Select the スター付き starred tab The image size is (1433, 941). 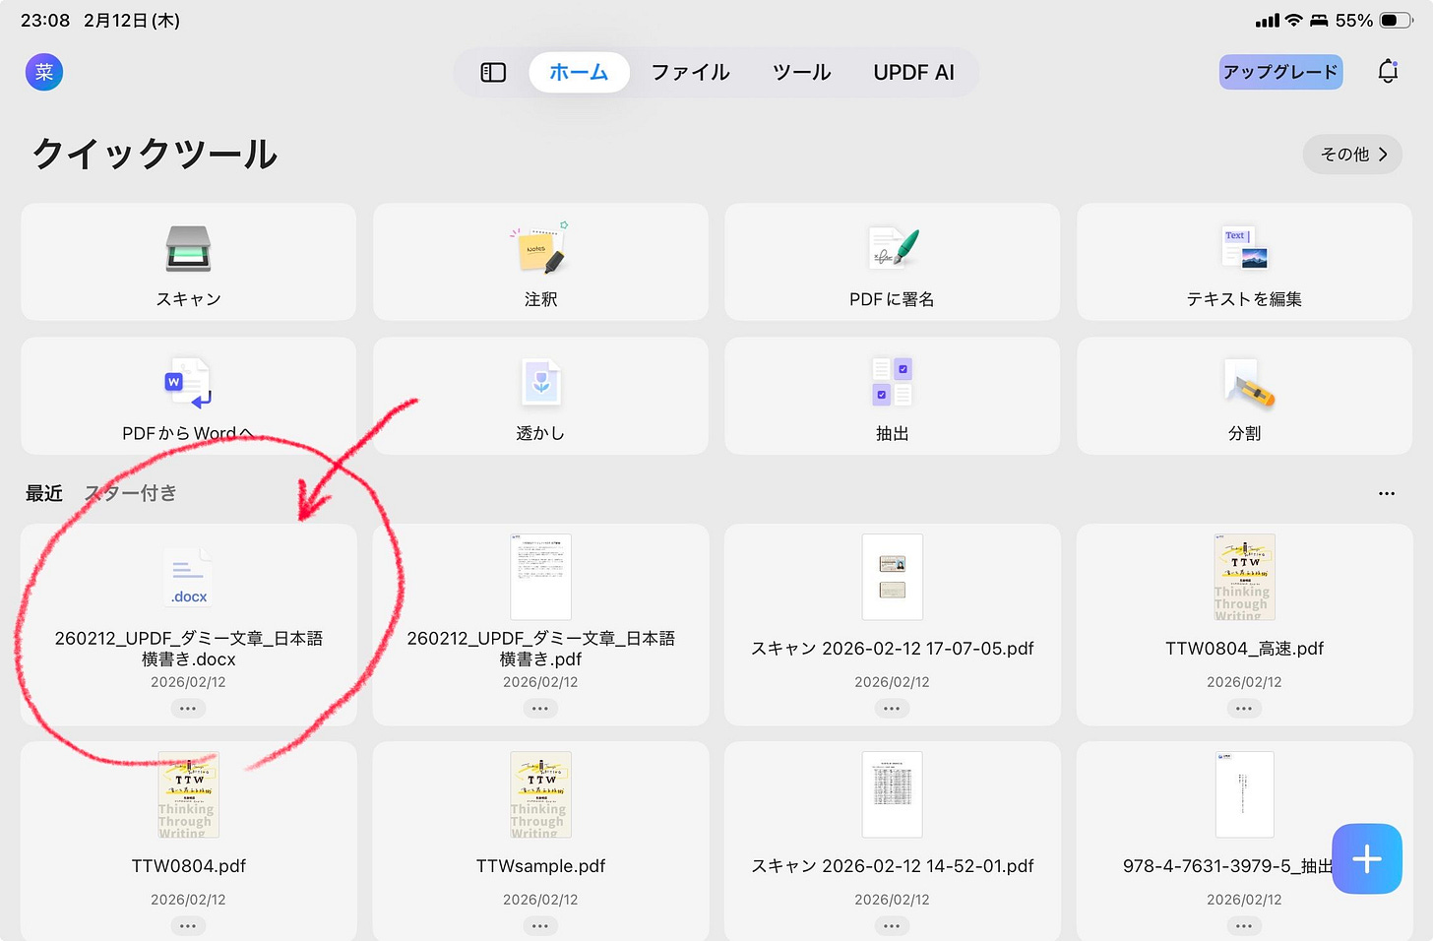pos(131,493)
